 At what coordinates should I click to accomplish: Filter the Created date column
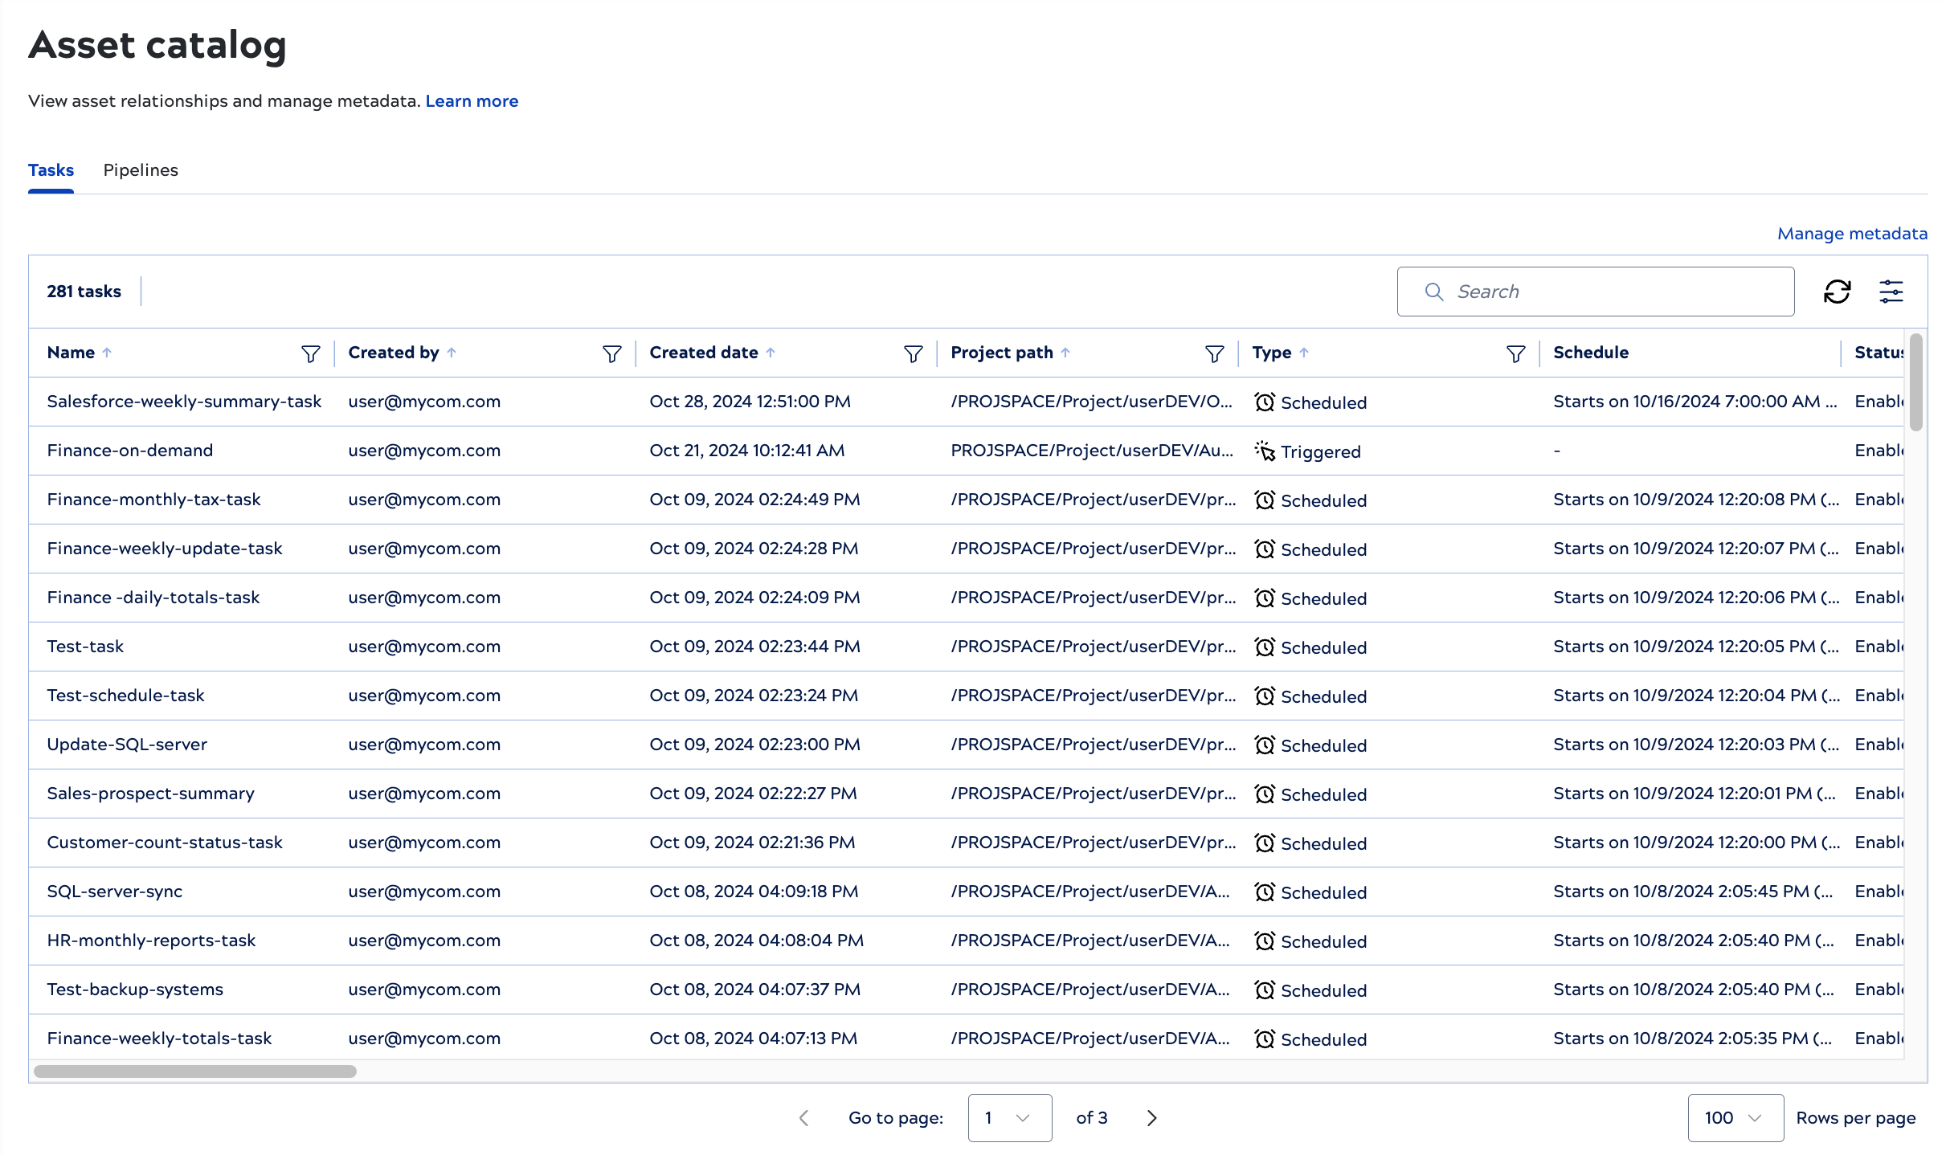pos(914,353)
